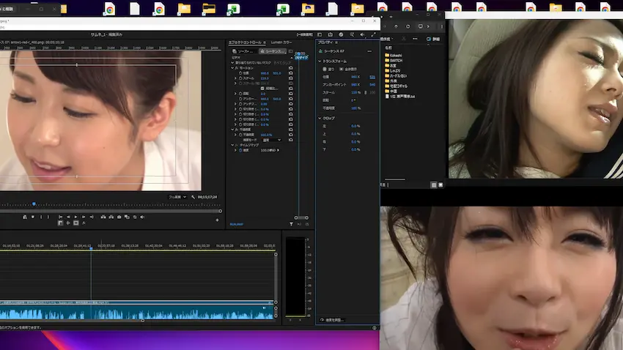
Task: Open monitor settings wrench icon
Action: (193, 197)
